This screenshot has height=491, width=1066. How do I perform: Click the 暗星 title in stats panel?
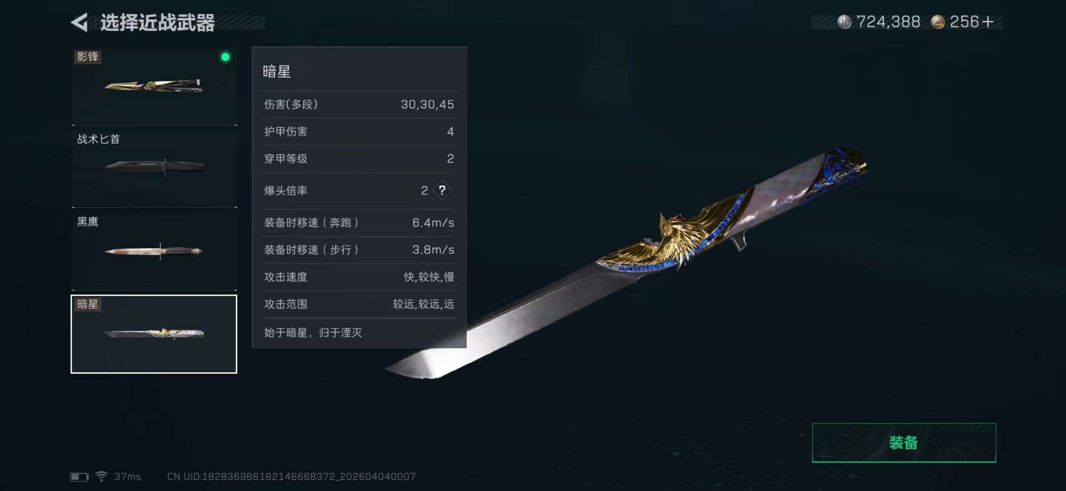(277, 72)
